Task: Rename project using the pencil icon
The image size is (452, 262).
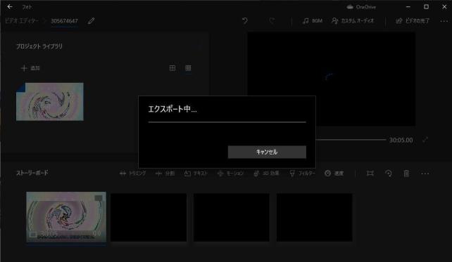Action: point(92,20)
